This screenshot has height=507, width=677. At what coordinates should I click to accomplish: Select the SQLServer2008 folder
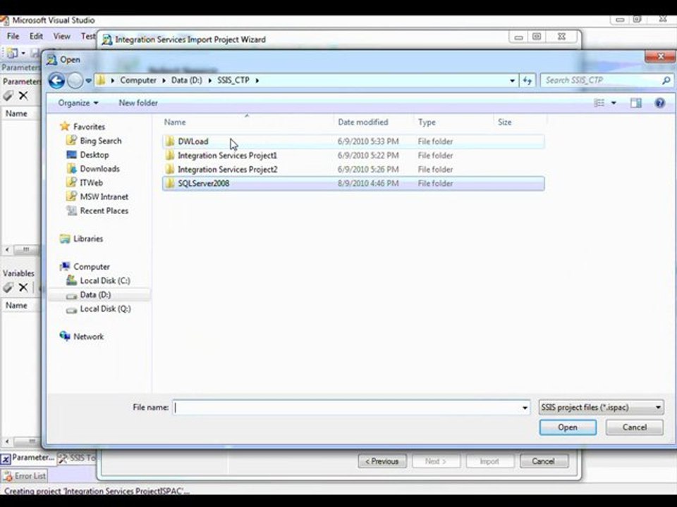(353, 184)
